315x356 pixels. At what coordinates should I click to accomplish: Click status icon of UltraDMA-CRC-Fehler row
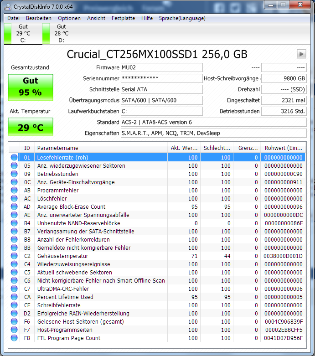[x=14, y=289]
